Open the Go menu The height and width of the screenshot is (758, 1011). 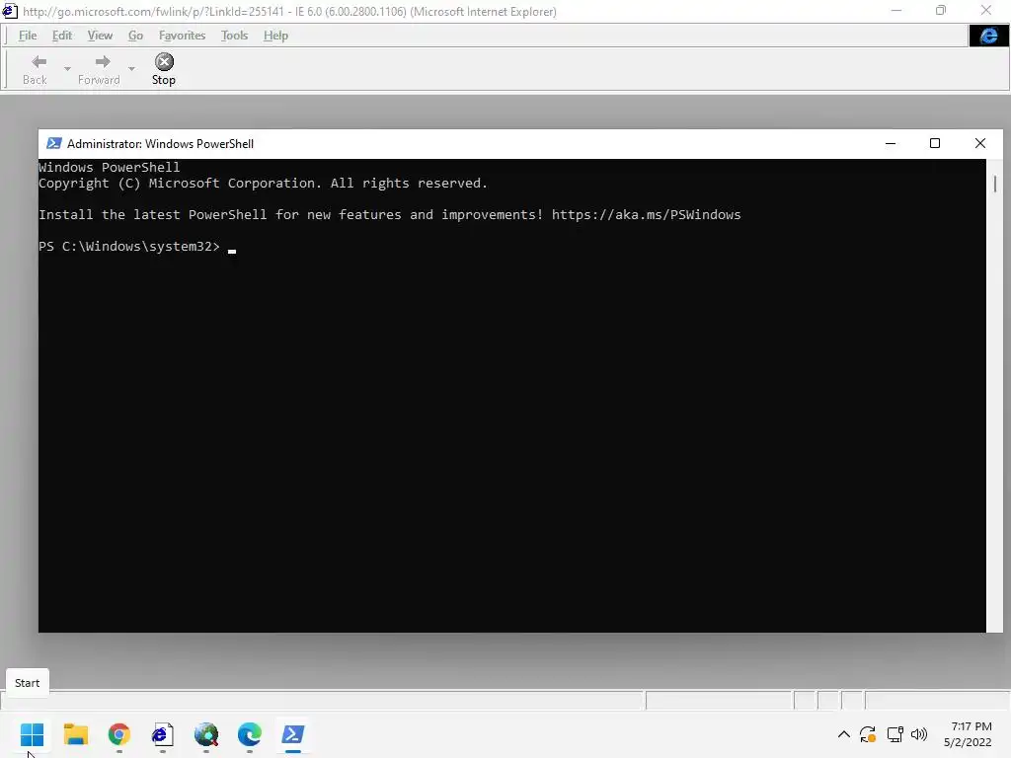135,36
